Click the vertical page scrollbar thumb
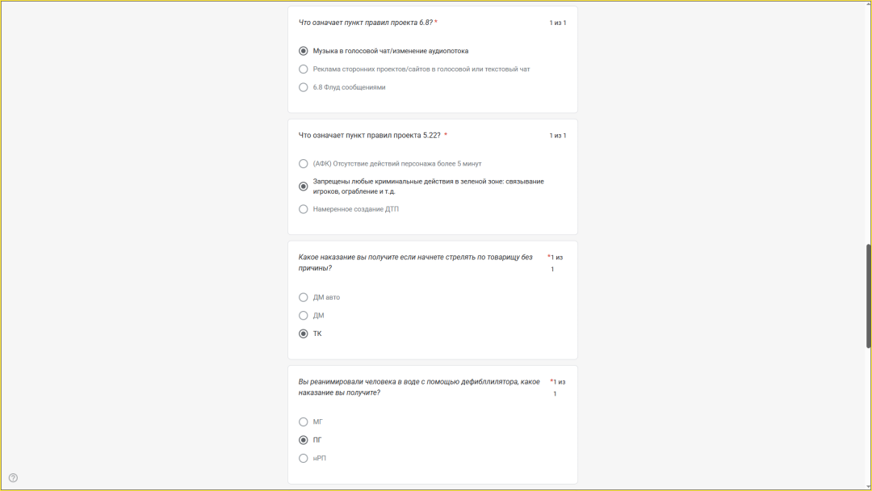 click(869, 296)
